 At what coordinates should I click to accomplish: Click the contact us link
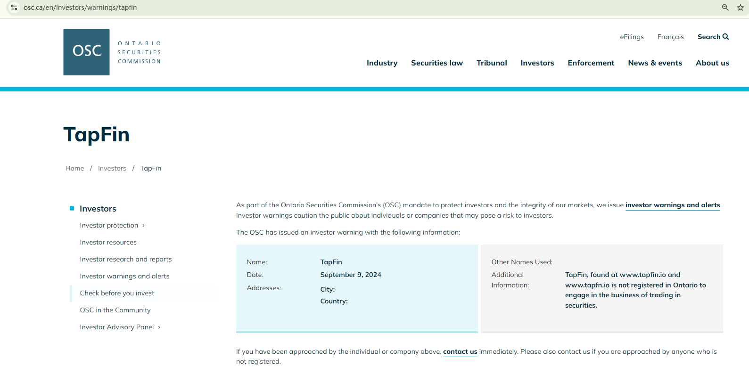pos(460,351)
